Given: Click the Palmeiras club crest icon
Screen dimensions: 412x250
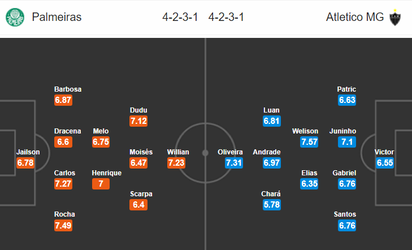Looking at the screenshot, I should [x=15, y=18].
